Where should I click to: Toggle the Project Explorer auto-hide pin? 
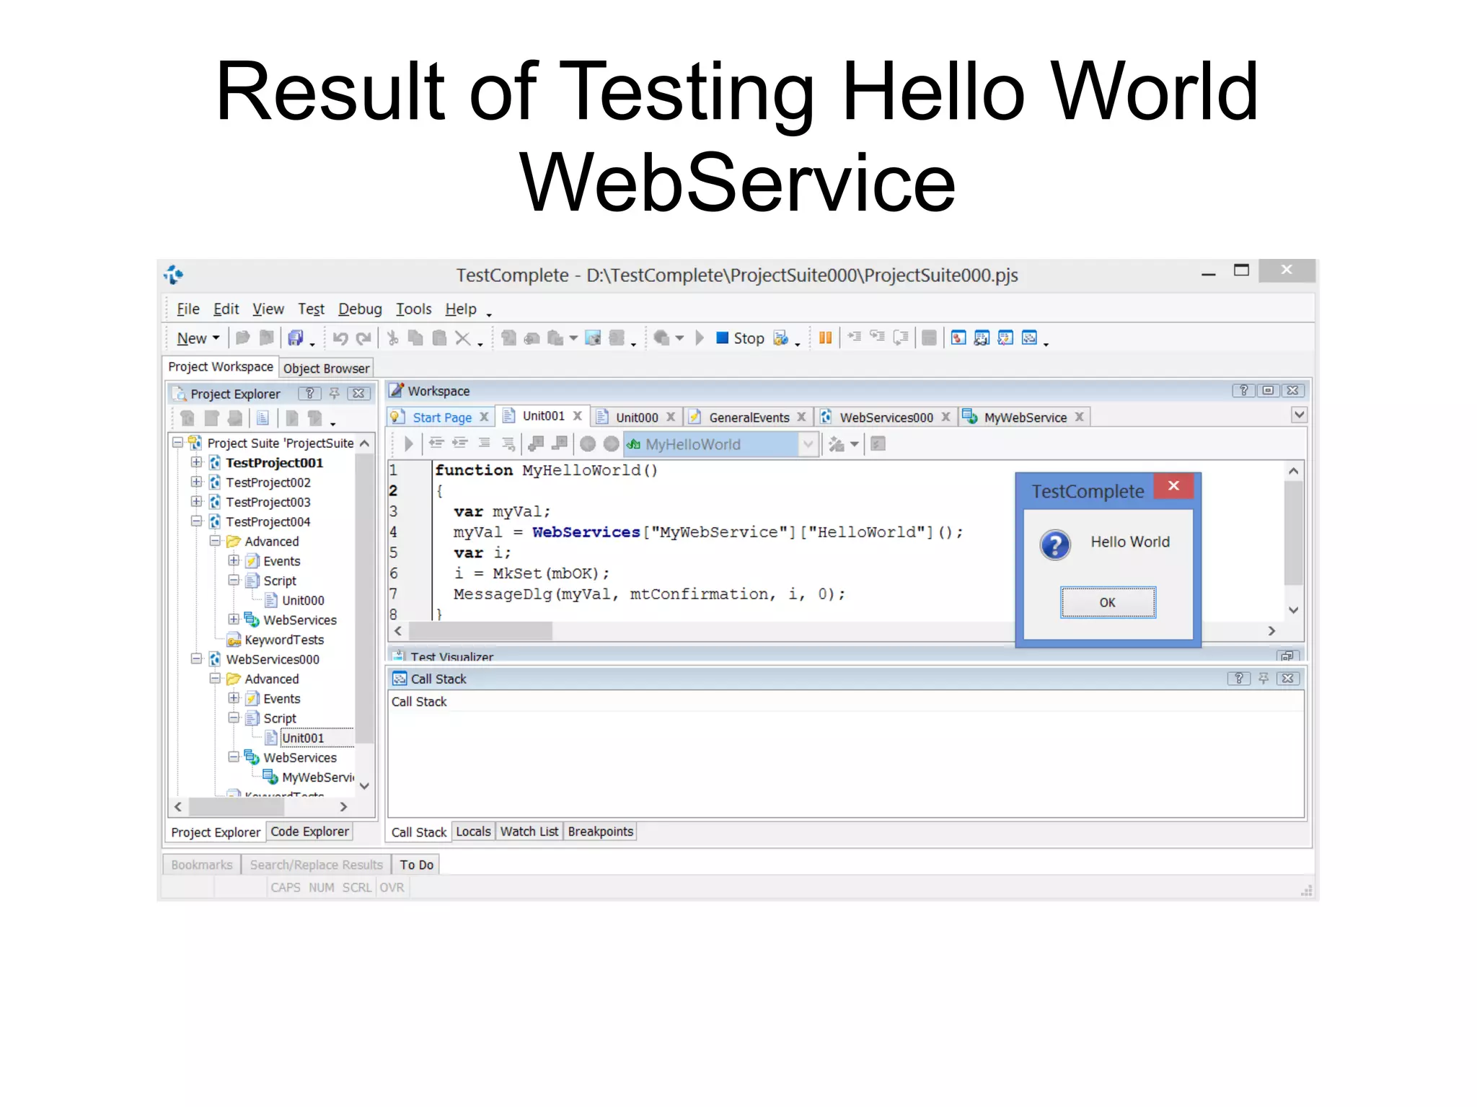coord(334,394)
